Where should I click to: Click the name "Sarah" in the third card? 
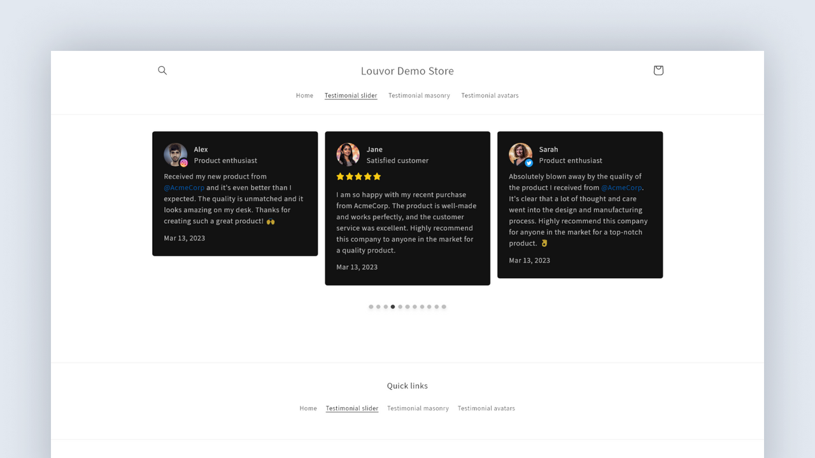pyautogui.click(x=548, y=149)
